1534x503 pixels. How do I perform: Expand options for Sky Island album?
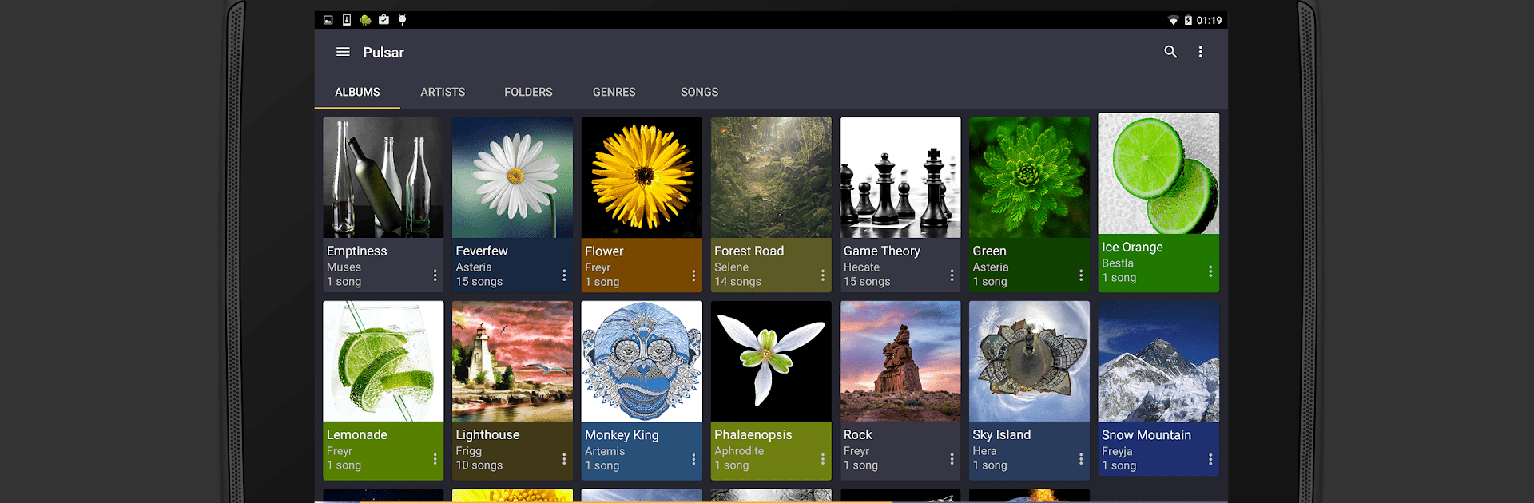coord(1081,459)
